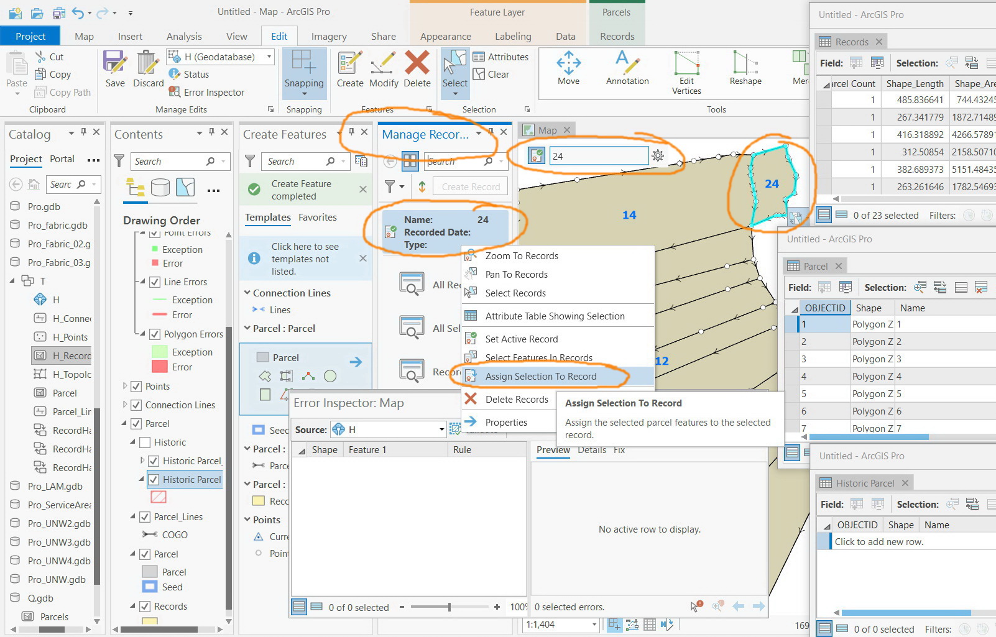This screenshot has width=996, height=637.
Task: Switch to the Analysis ribbon tab
Action: [x=184, y=36]
